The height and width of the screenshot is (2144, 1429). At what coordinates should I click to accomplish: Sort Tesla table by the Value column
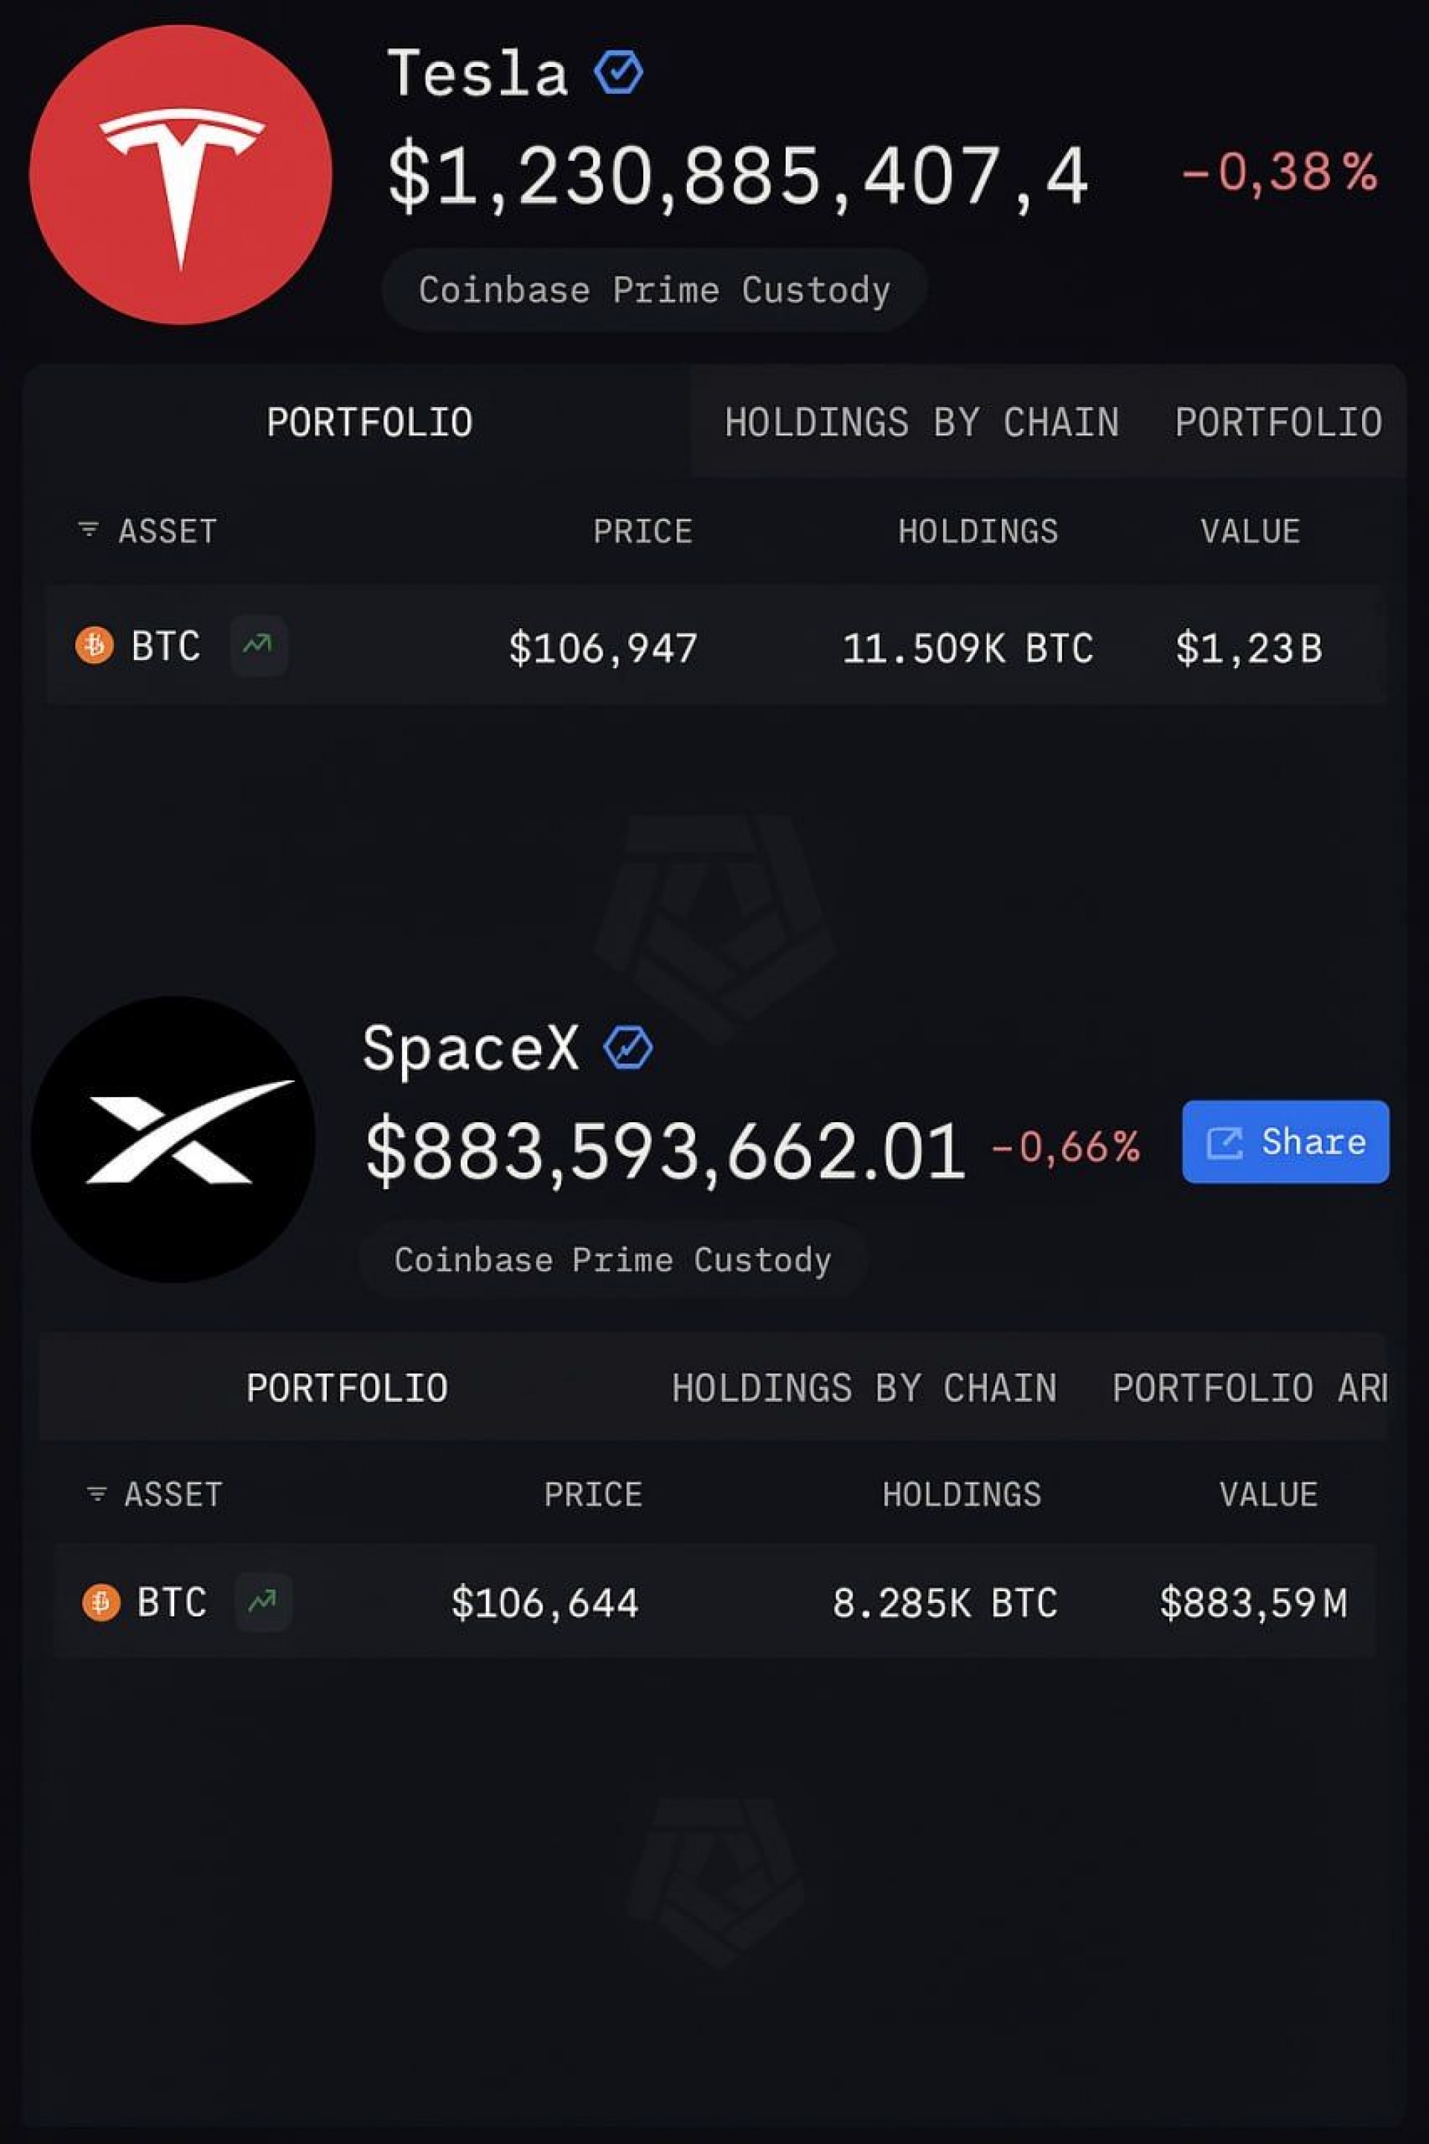1250,531
